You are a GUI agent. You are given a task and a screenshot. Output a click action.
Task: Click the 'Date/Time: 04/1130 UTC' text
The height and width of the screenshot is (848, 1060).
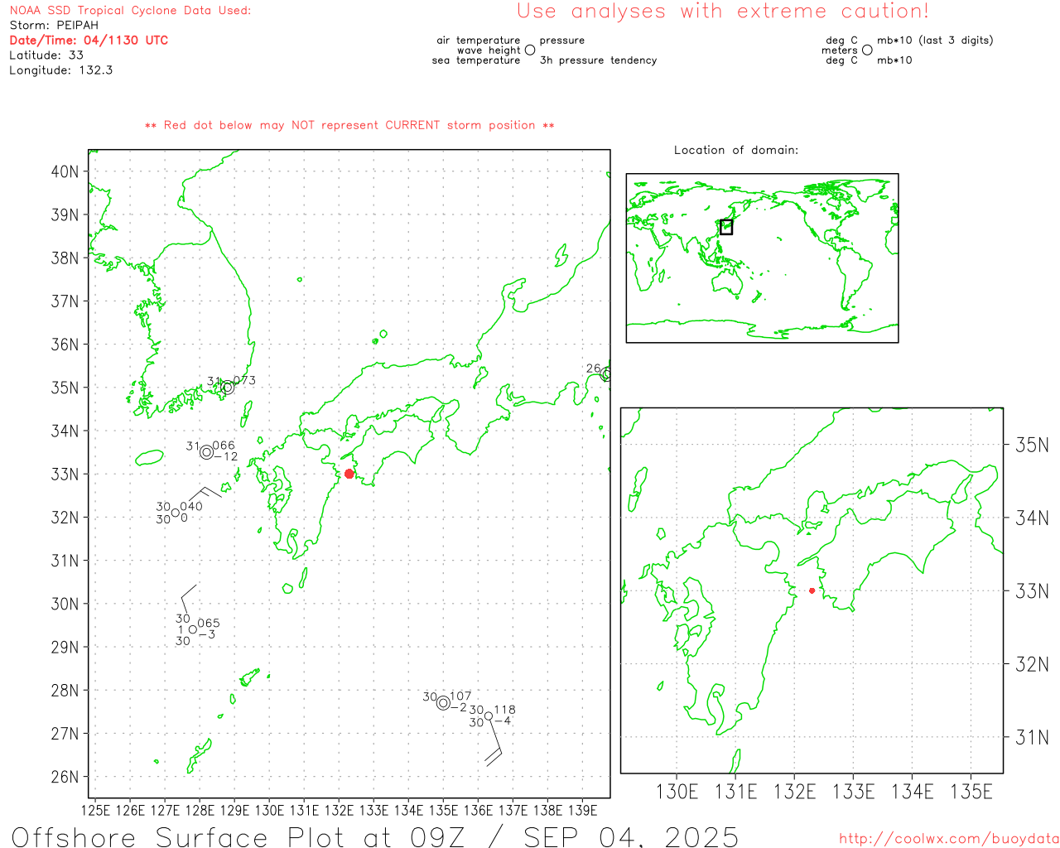pos(89,41)
